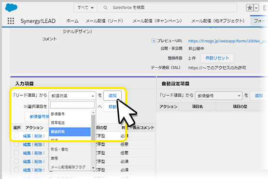Click the 項目名 column header

point(197,107)
